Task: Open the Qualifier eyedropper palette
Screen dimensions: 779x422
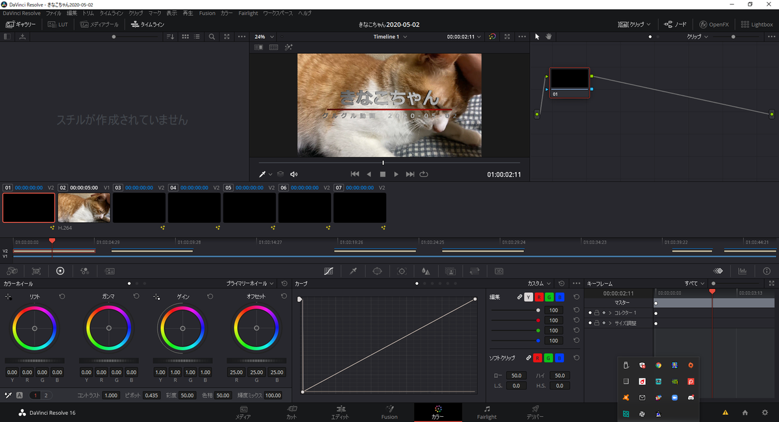Action: click(x=353, y=271)
